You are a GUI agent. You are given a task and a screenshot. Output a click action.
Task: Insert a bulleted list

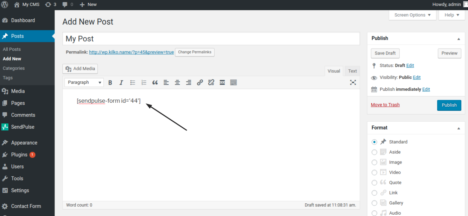click(x=133, y=82)
